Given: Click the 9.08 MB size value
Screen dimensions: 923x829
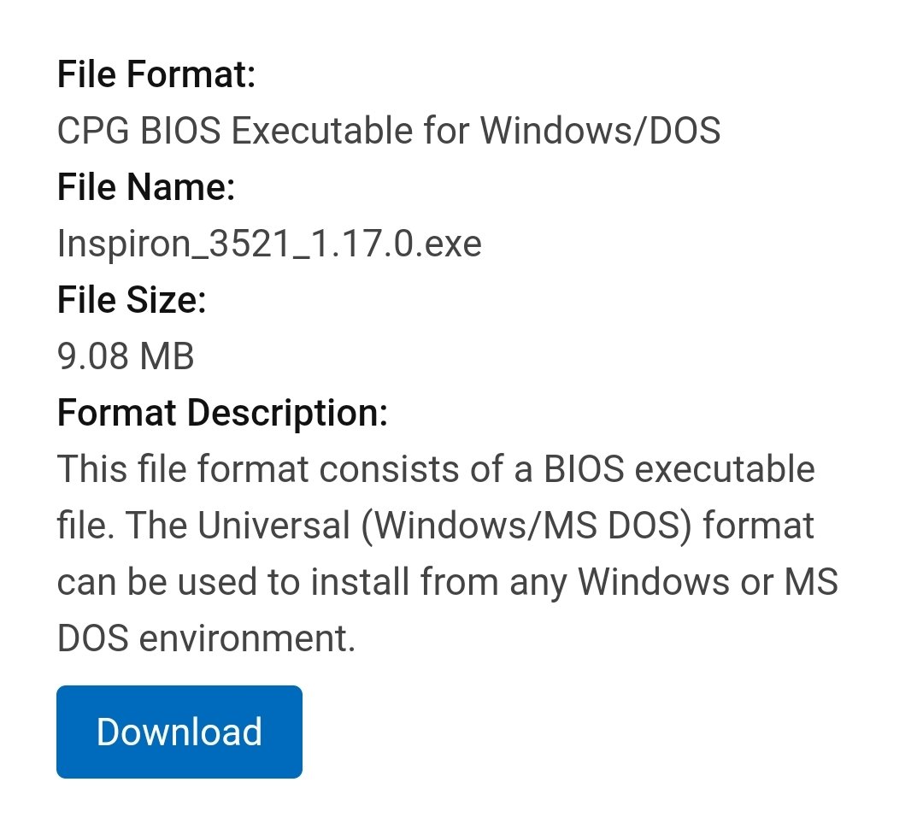Looking at the screenshot, I should tap(126, 356).
